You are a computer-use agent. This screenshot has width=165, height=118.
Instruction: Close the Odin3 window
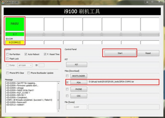pyautogui.click(x=159, y=2)
